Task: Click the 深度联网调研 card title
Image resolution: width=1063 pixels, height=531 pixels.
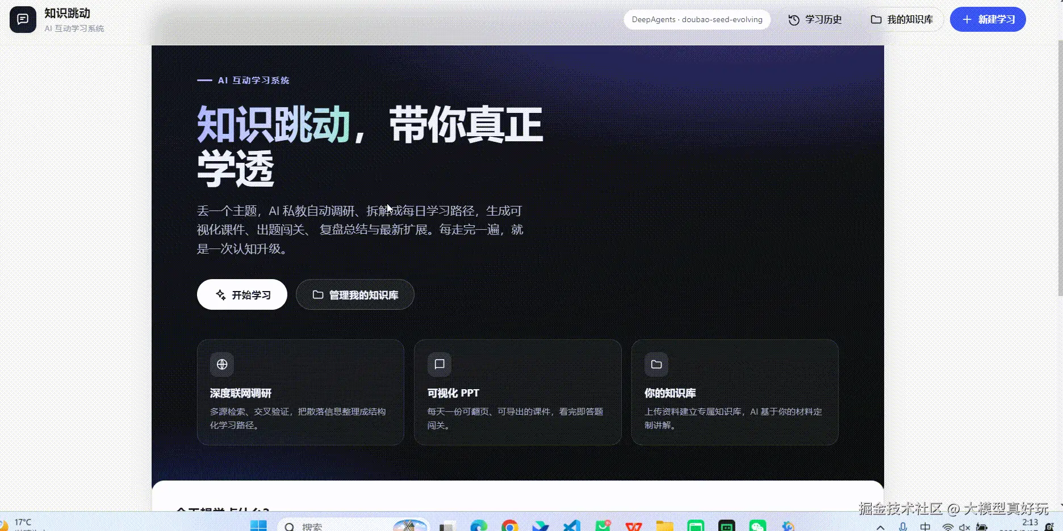Action: (x=241, y=393)
